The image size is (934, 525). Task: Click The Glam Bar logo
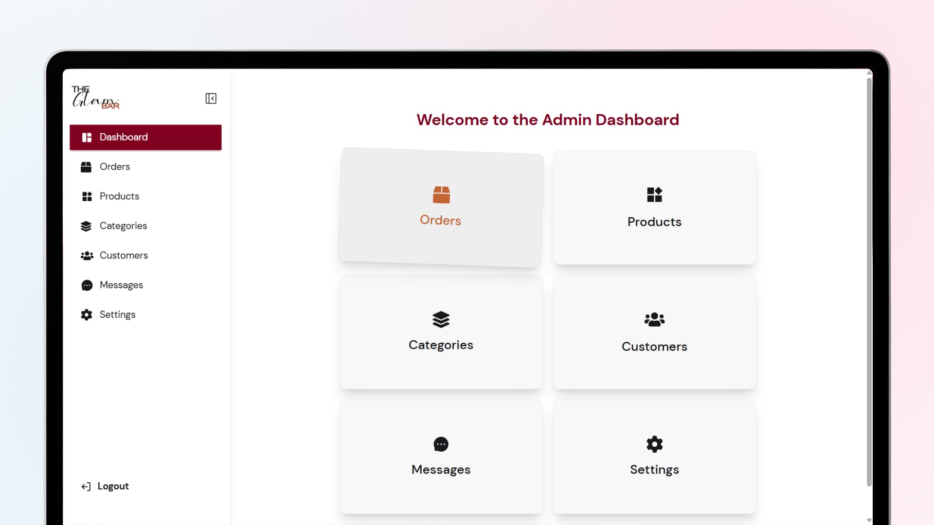[95, 97]
